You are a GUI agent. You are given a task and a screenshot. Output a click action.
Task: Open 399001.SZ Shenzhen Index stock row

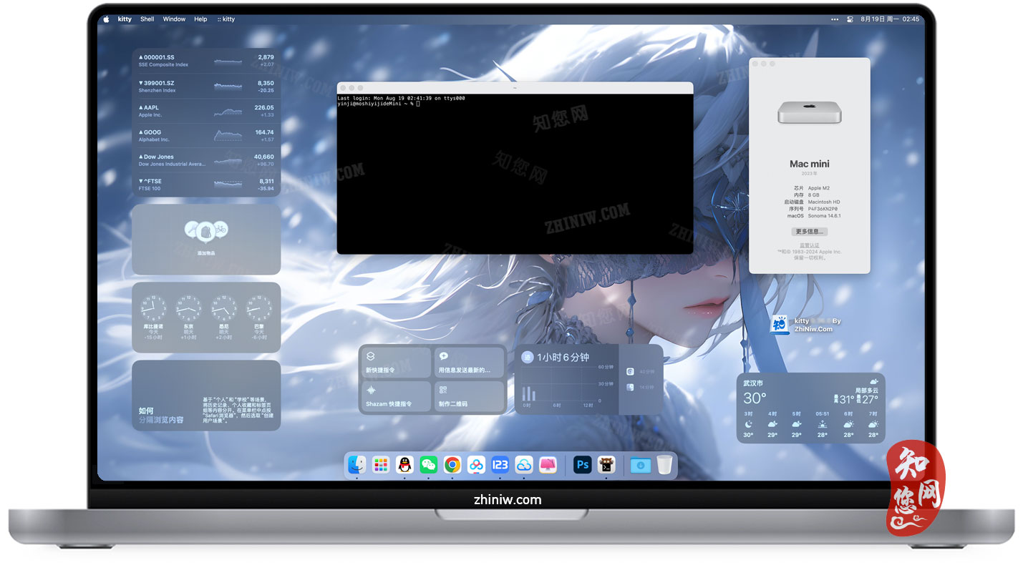click(x=206, y=87)
